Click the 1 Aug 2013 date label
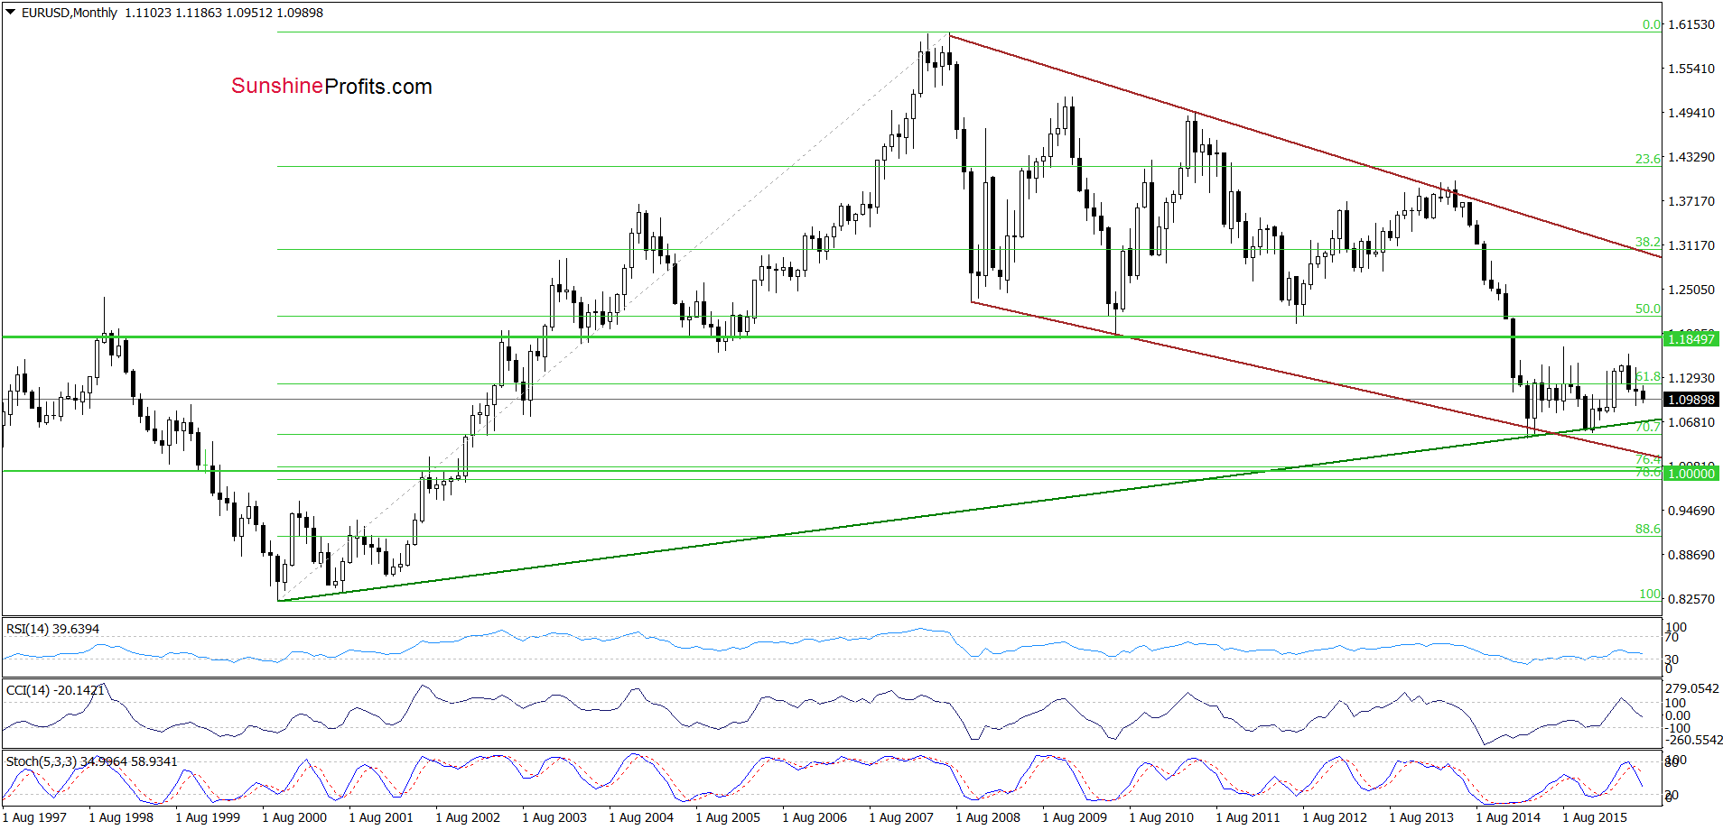This screenshot has height=830, width=1723. pyautogui.click(x=1421, y=817)
